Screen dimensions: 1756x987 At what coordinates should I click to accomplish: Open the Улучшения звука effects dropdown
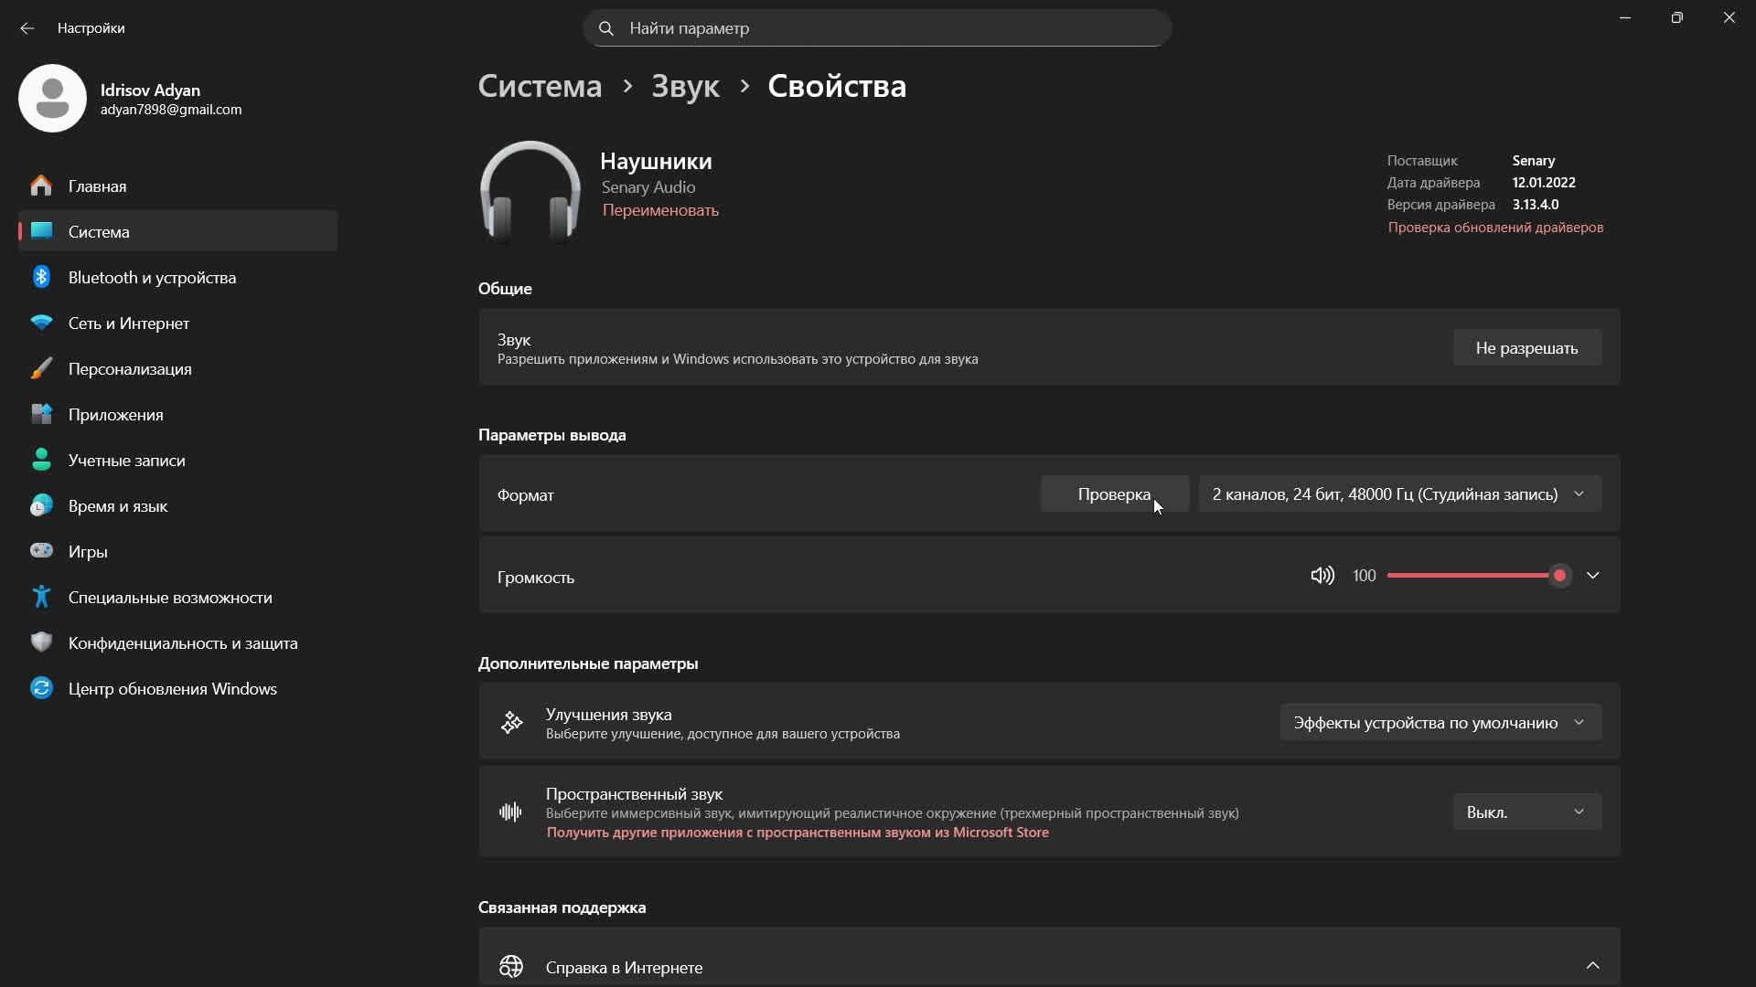1440,723
